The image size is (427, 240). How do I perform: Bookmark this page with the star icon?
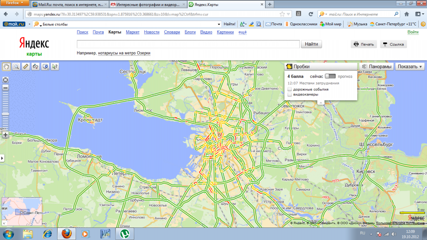point(282,14)
